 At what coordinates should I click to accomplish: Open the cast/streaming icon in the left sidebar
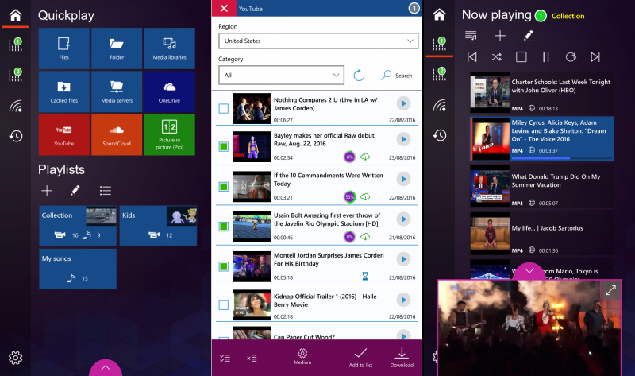tap(16, 106)
